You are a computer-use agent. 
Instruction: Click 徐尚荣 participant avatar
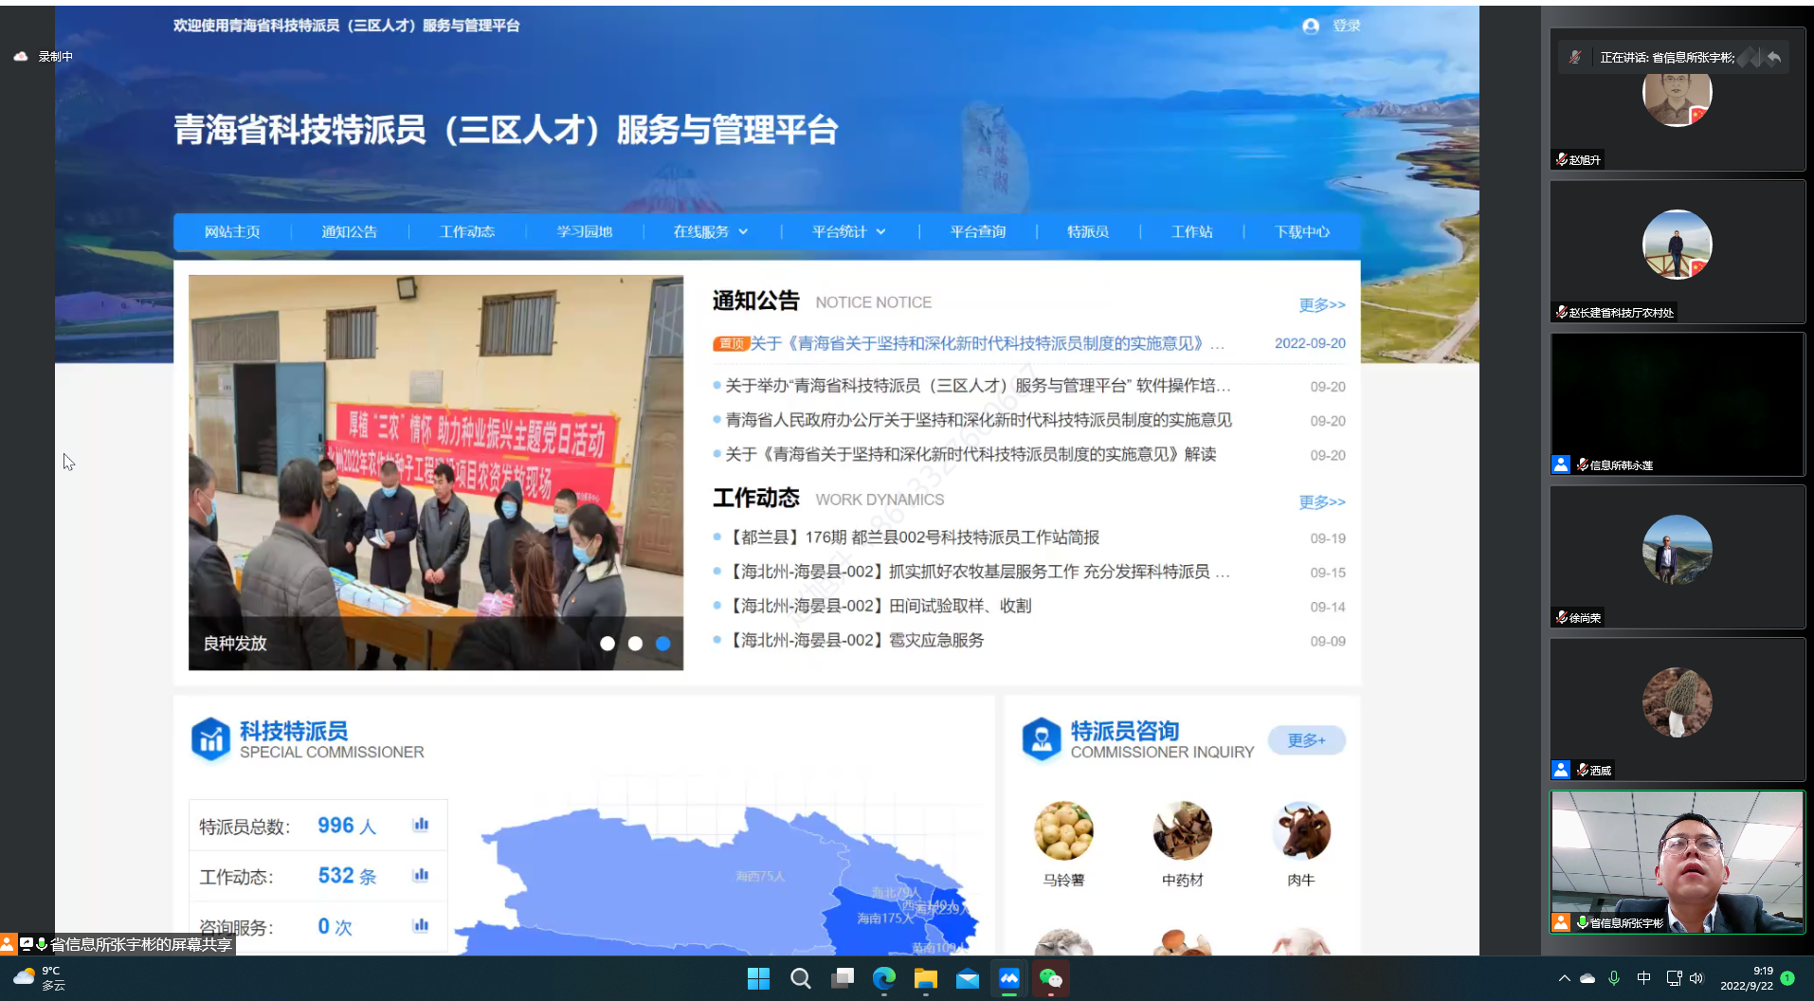coord(1677,550)
